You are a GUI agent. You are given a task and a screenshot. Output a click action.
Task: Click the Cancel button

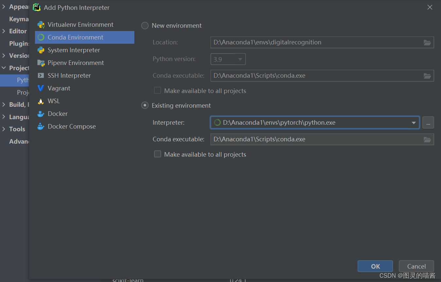(416, 266)
